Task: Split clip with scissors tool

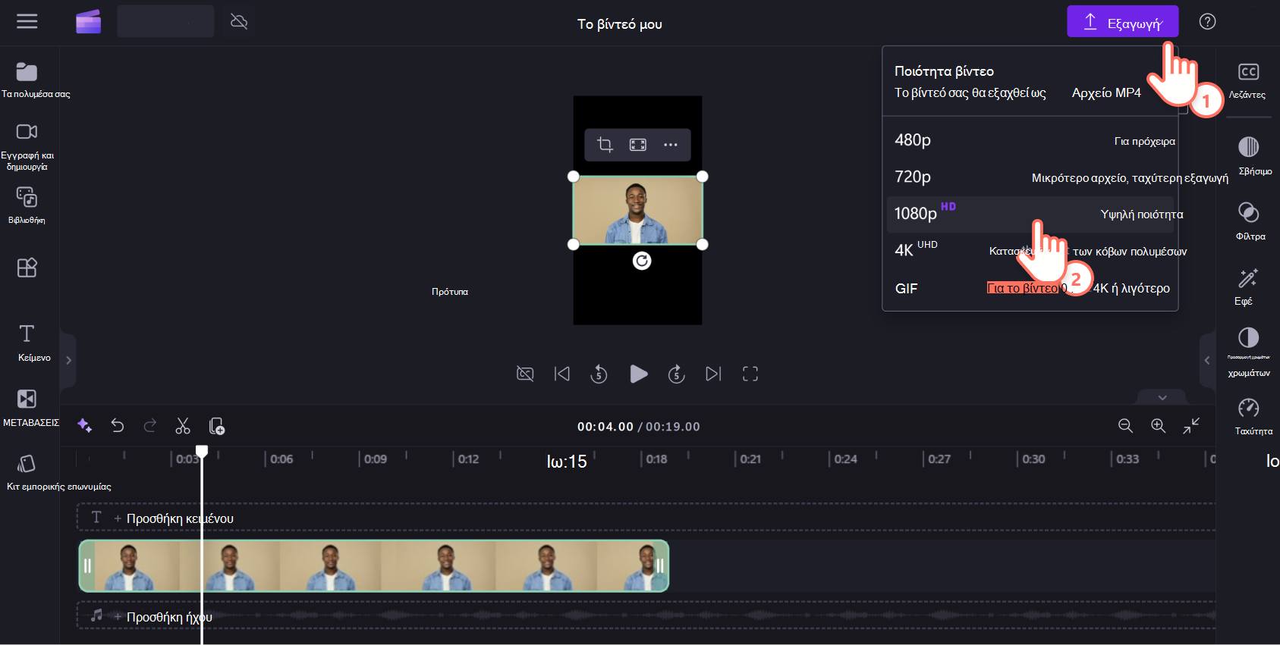Action: point(183,425)
